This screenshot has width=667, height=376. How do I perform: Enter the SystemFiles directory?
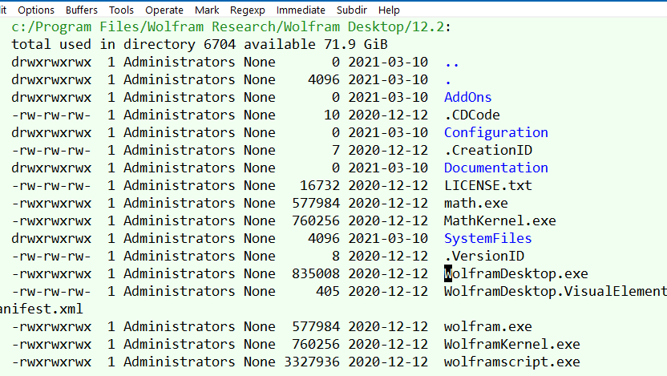487,238
